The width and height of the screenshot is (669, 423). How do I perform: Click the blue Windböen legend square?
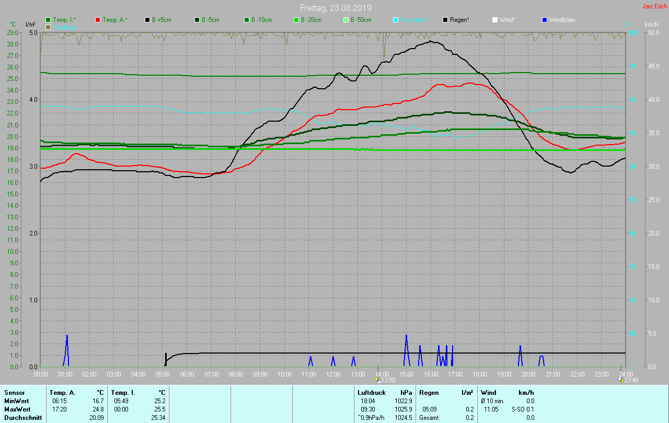click(x=545, y=20)
